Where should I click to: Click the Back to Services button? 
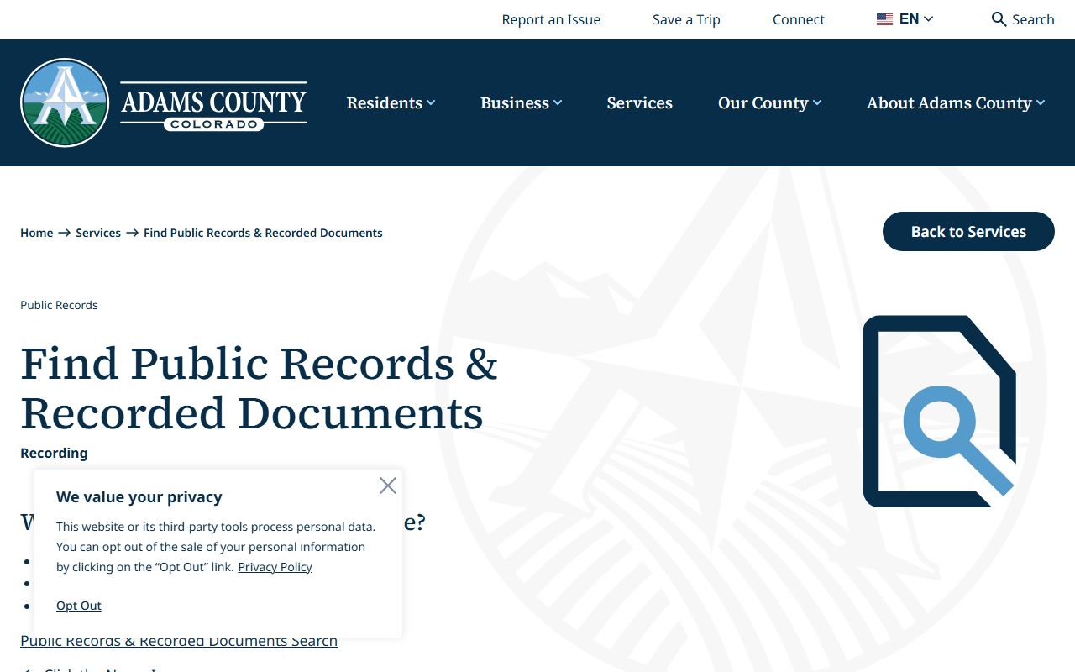click(968, 231)
